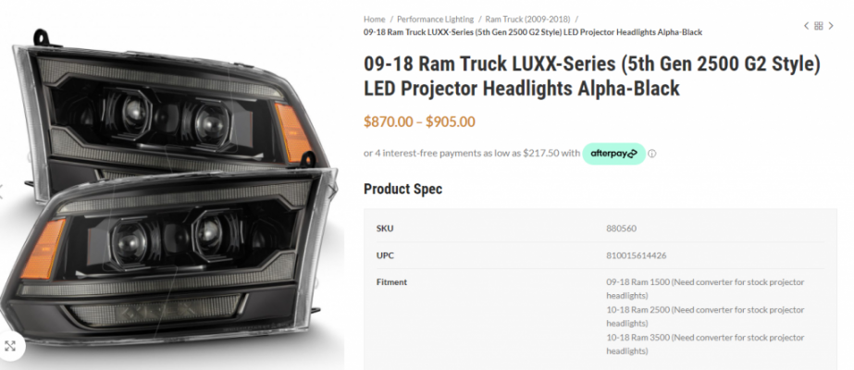This screenshot has height=370, width=854.
Task: Click the Afterpay info circle icon
Action: 652,154
